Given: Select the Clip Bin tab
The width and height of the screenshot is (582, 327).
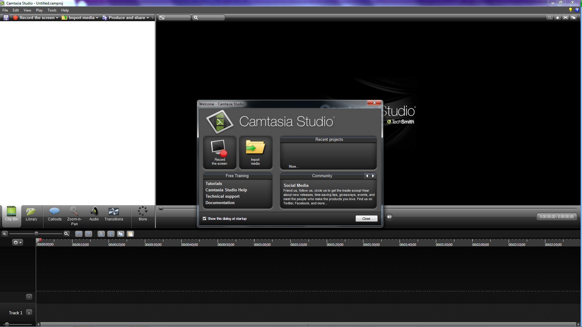Looking at the screenshot, I should click(11, 216).
